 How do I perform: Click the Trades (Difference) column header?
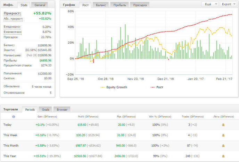[x=193, y=117]
